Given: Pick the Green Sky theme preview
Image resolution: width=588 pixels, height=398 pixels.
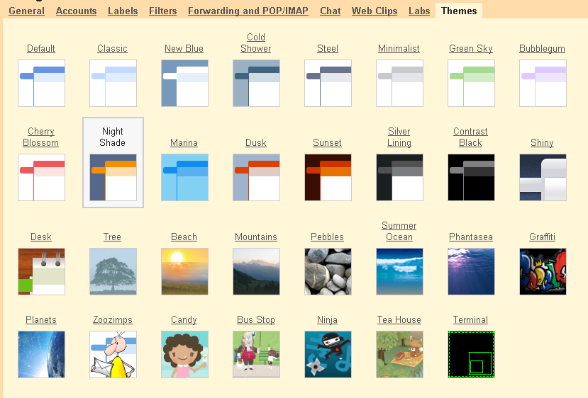Looking at the screenshot, I should 472,83.
